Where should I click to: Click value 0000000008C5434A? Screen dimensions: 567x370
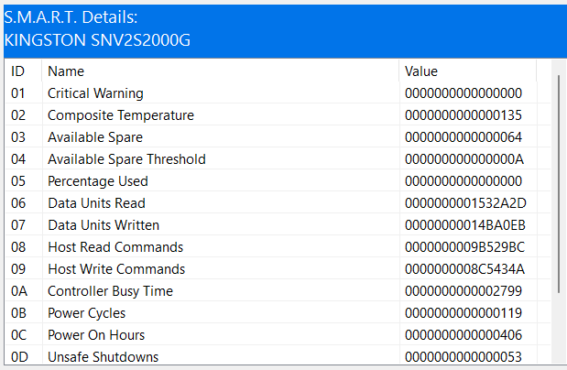[x=464, y=269]
